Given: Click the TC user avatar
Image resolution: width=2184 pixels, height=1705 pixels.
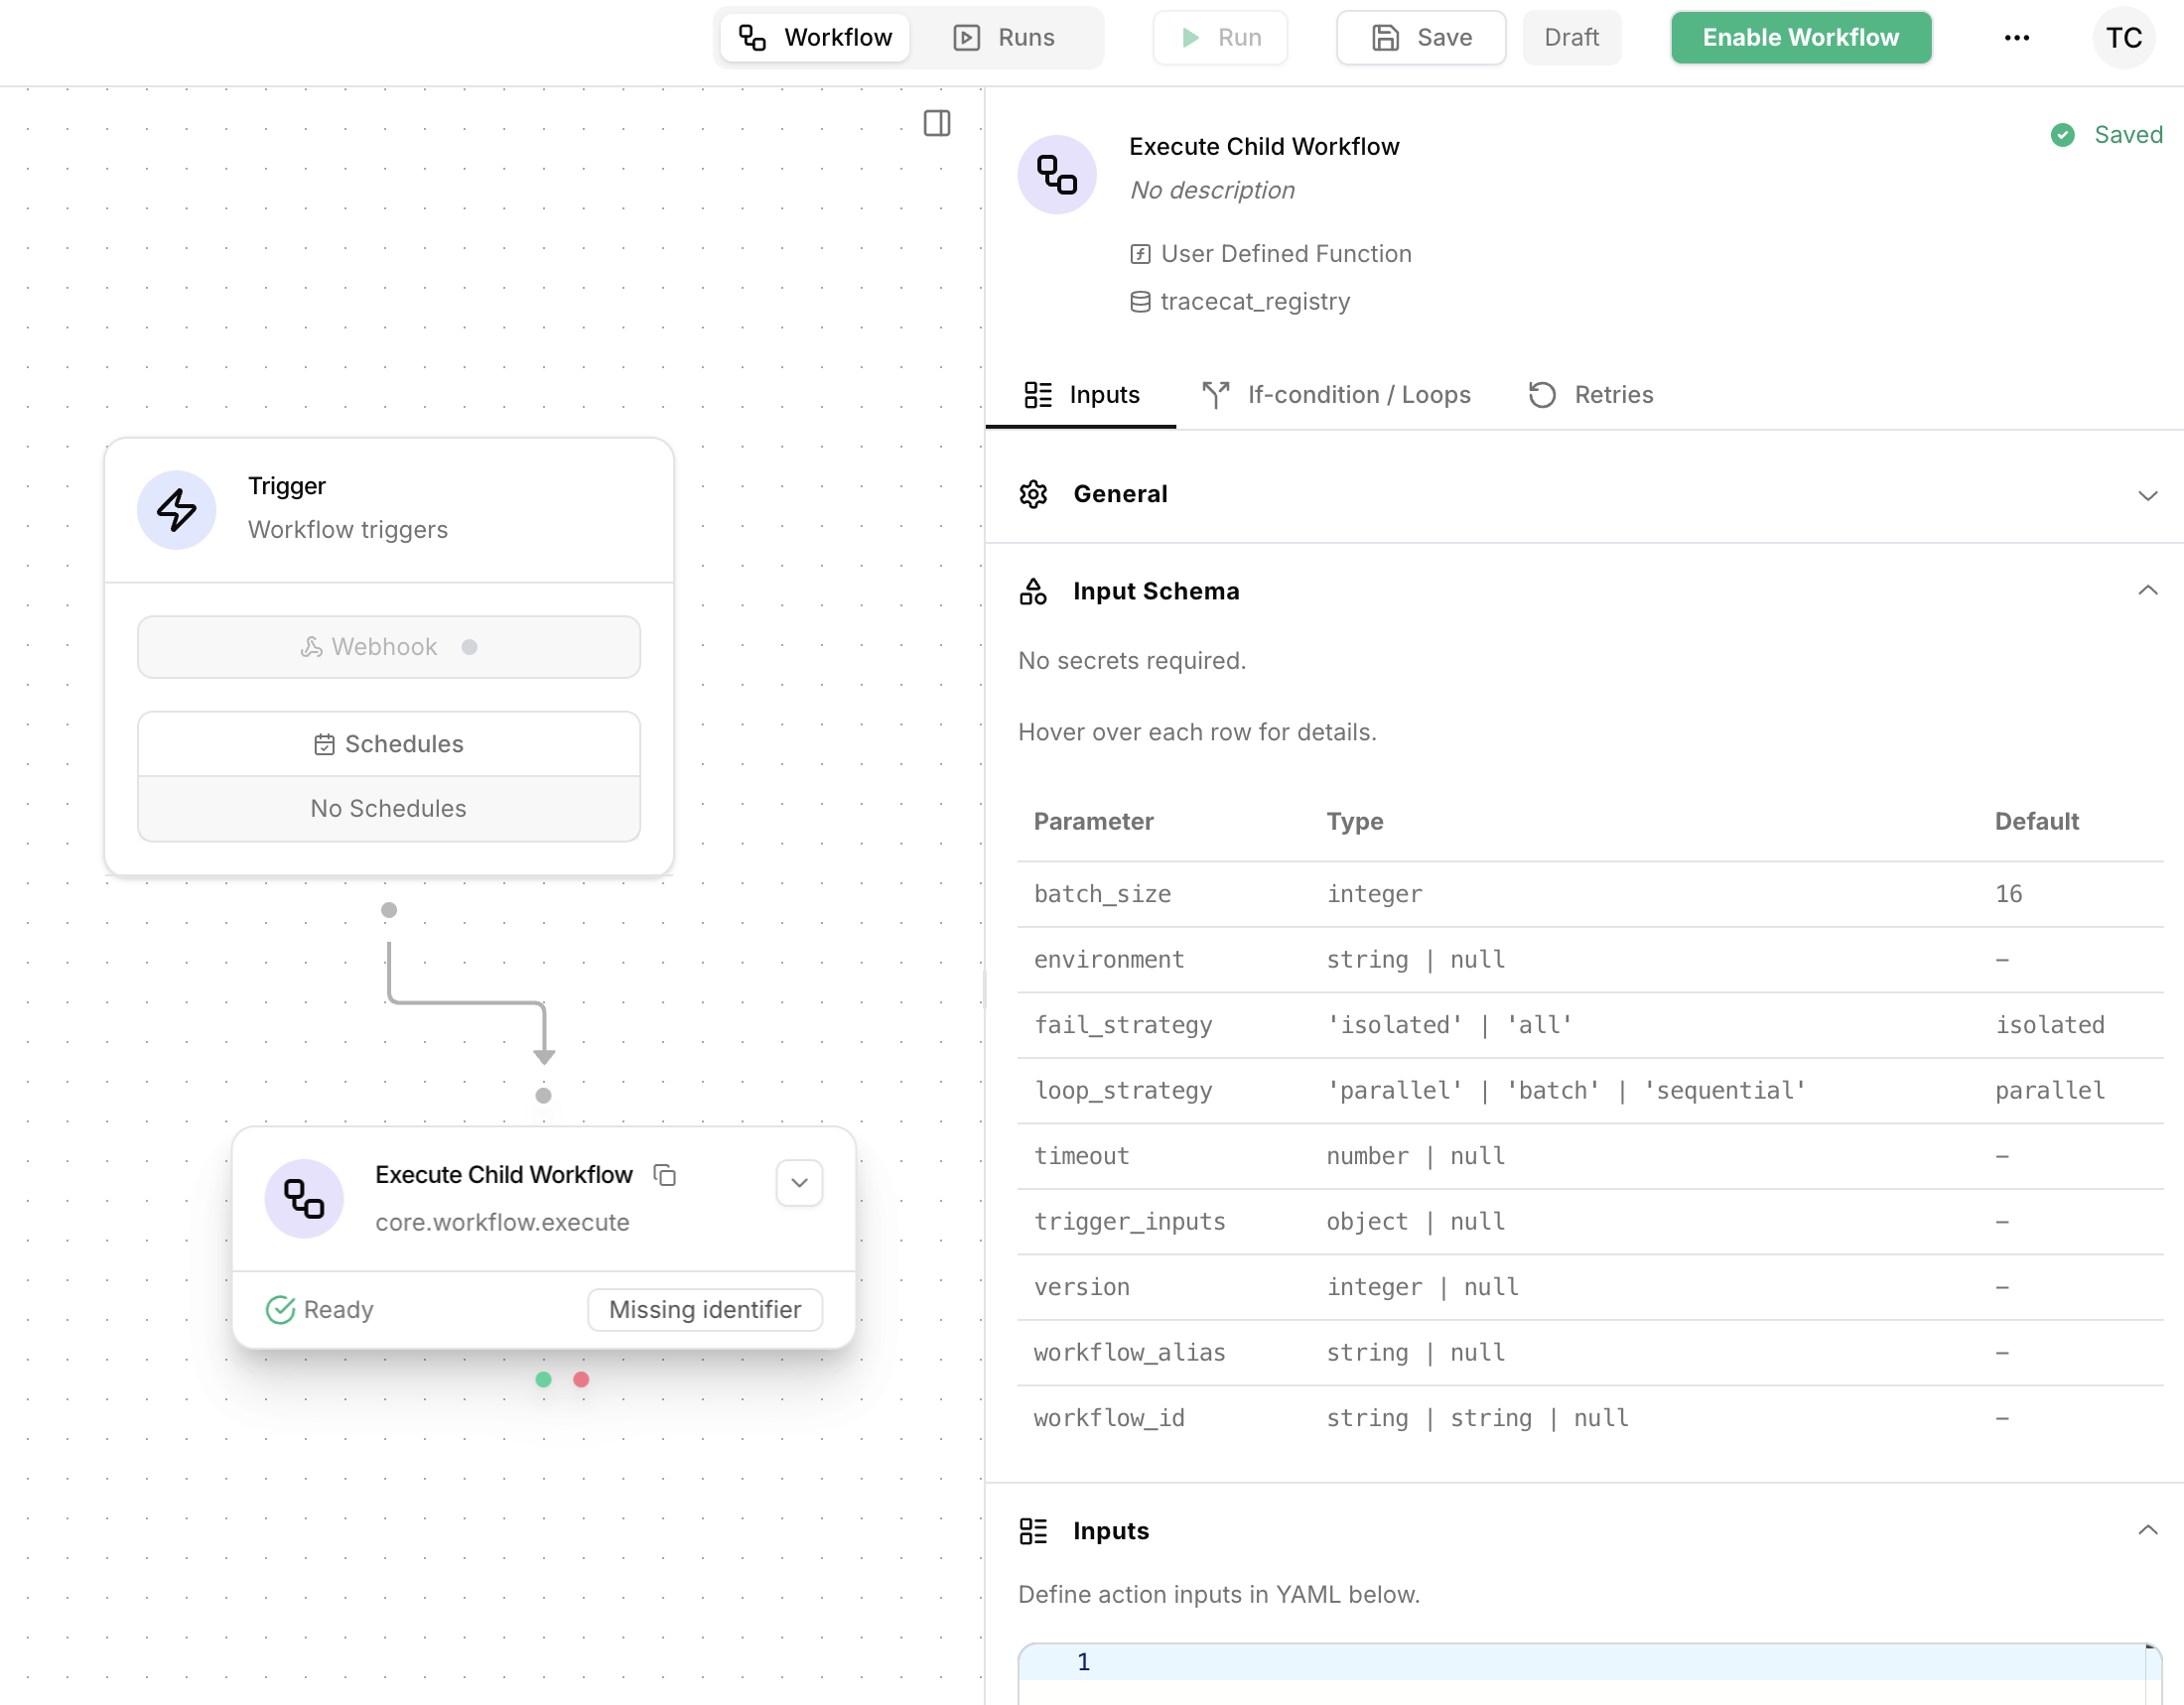Looking at the screenshot, I should coord(2123,38).
